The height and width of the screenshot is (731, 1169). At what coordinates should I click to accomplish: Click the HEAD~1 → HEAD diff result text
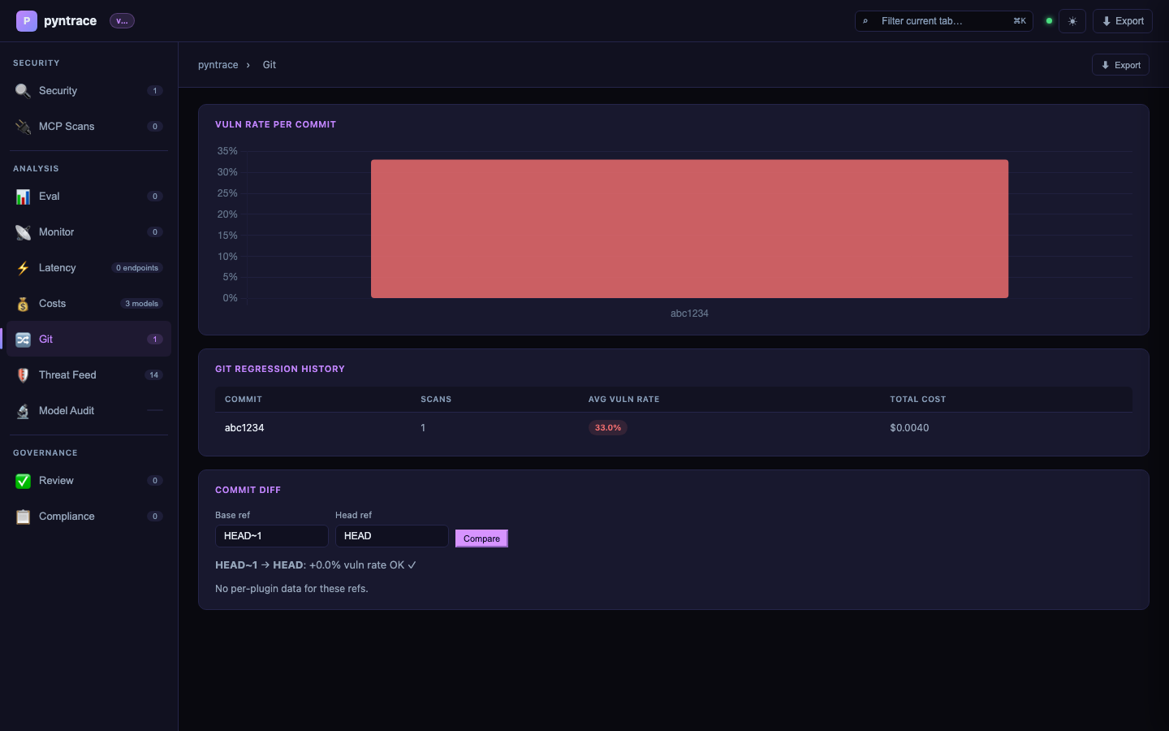(316, 565)
